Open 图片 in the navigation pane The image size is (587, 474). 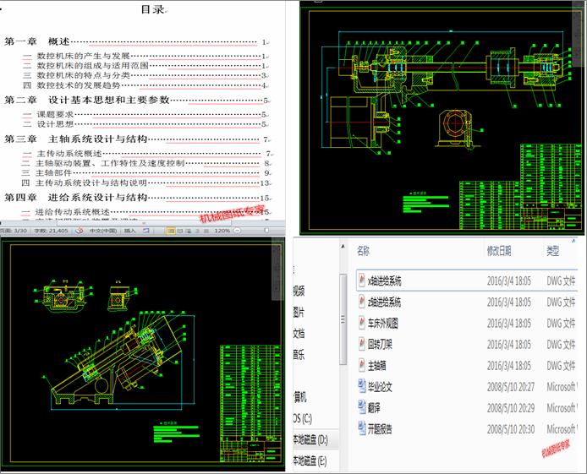pyautogui.click(x=299, y=312)
